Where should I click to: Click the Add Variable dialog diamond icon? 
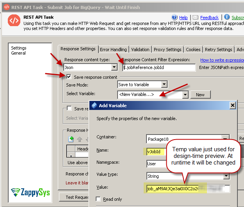click(94, 105)
